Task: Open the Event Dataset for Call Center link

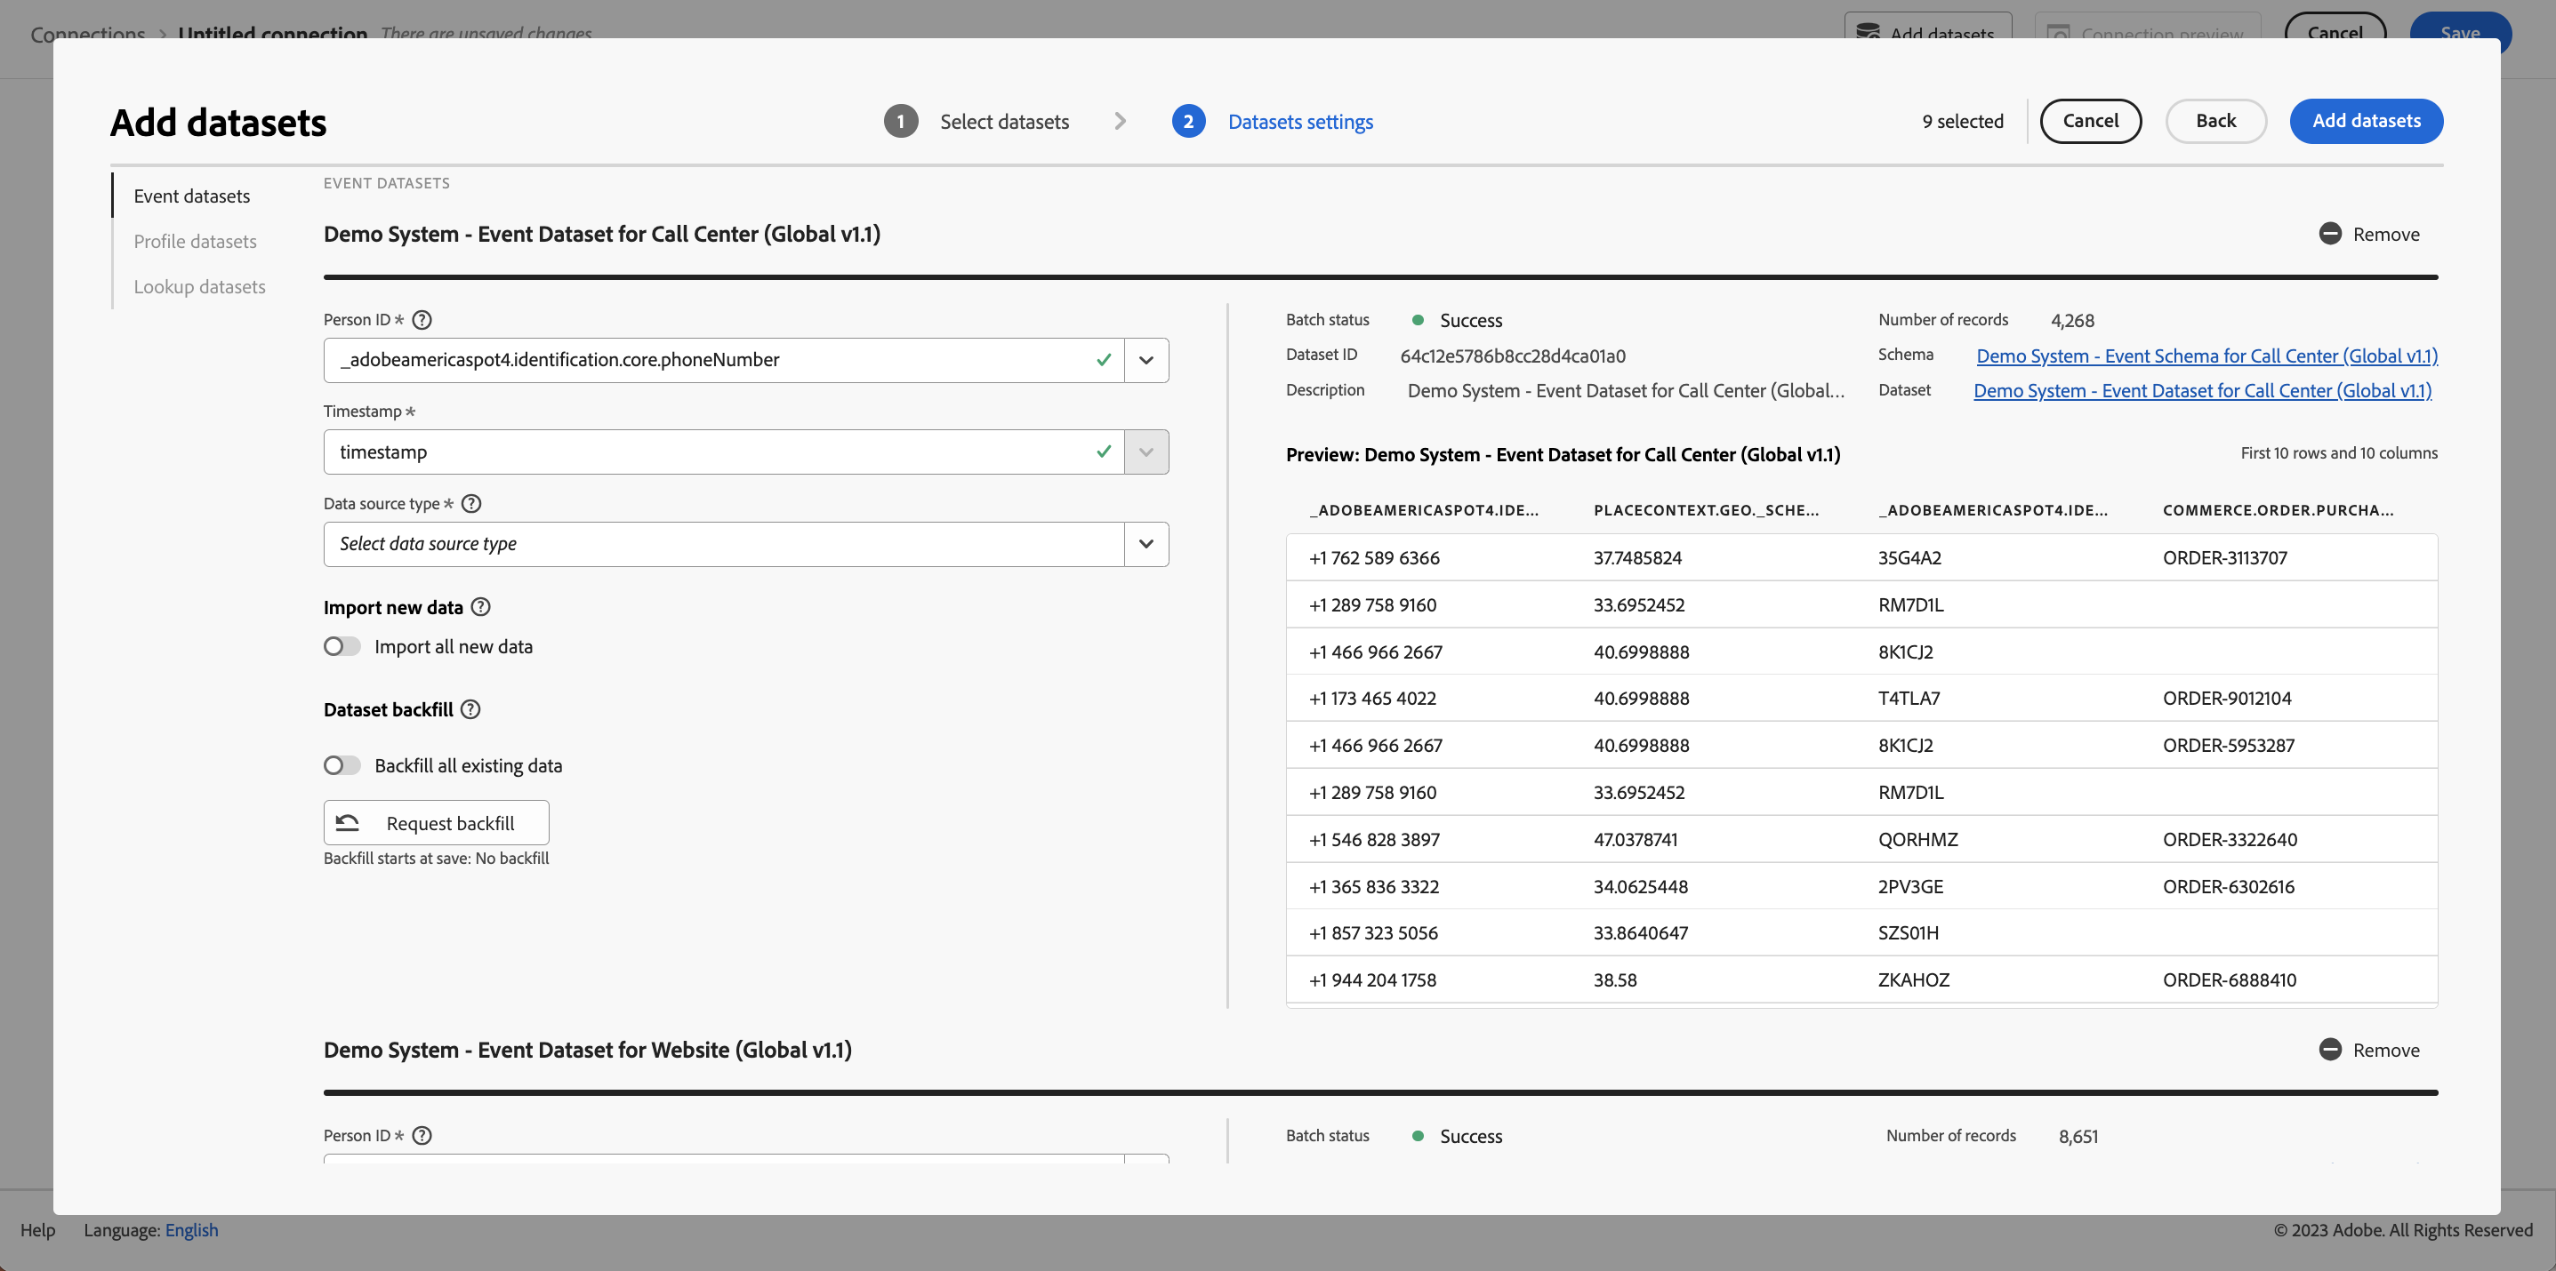Action: pyautogui.click(x=2202, y=390)
